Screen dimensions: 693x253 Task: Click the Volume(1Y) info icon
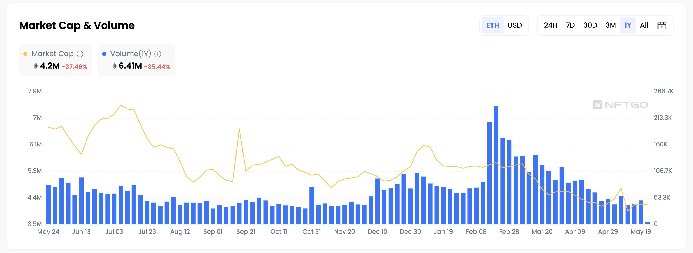click(x=158, y=54)
